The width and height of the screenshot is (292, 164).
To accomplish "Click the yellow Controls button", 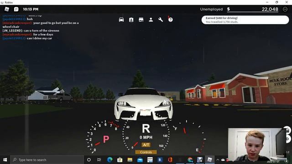I will coord(146,152).
